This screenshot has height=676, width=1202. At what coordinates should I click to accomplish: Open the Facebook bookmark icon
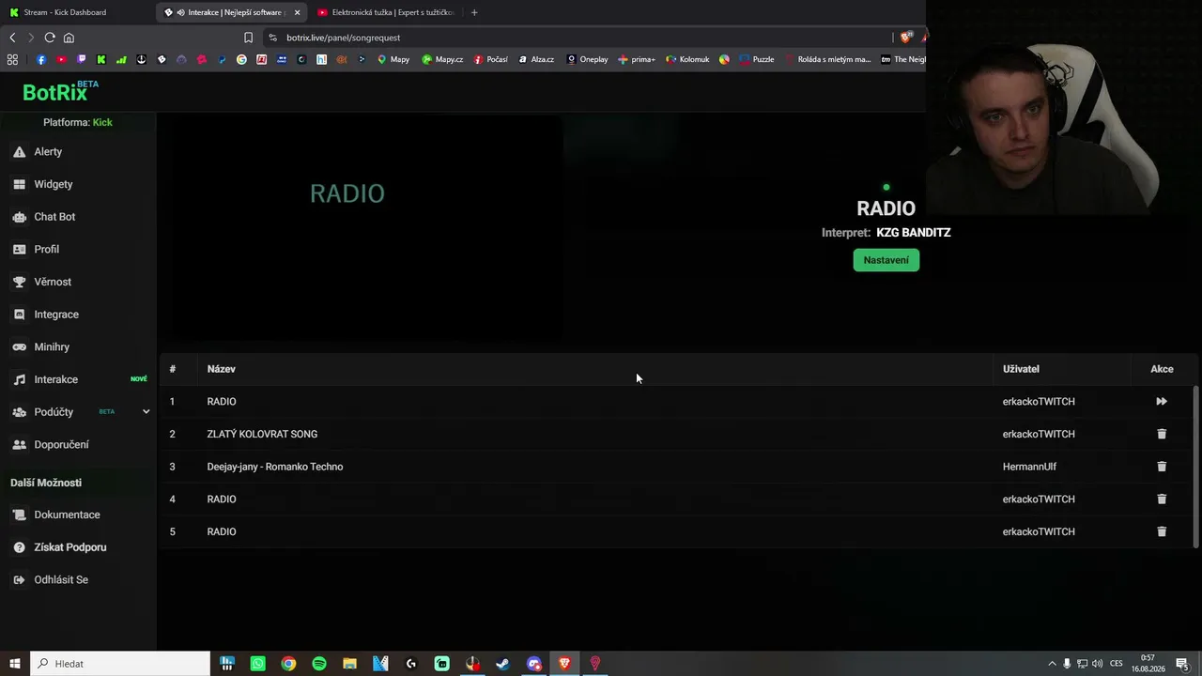point(41,59)
